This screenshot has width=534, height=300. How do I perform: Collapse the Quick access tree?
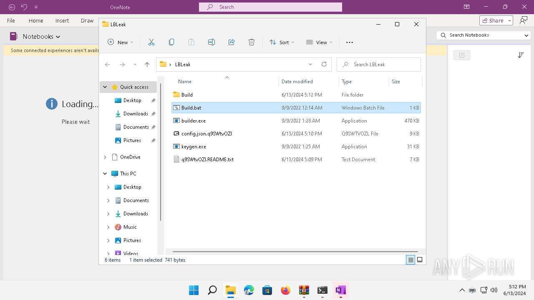(x=105, y=87)
